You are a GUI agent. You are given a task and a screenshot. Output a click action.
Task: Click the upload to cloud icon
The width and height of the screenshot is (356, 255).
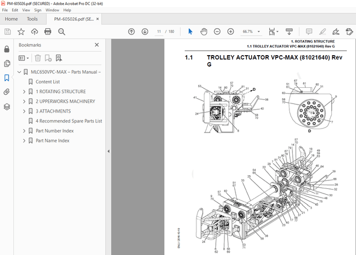coord(34,32)
